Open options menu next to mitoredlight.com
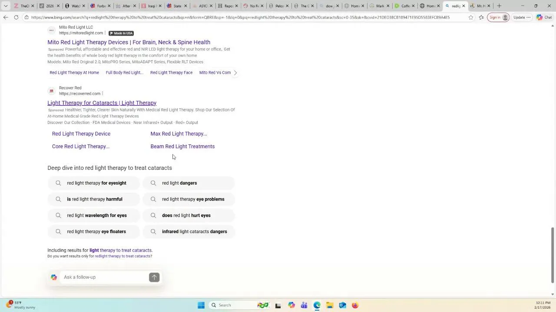This screenshot has width=556, height=312. click(105, 33)
